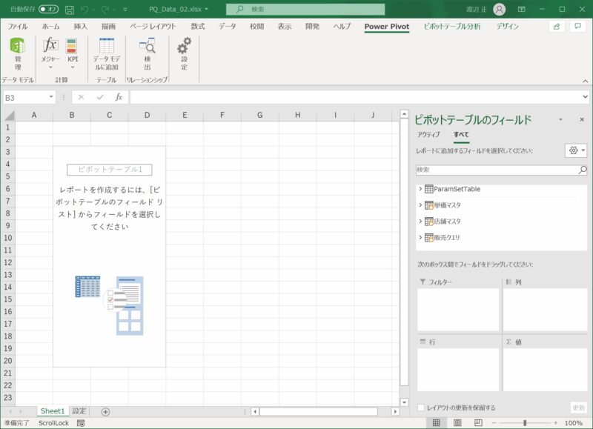The height and width of the screenshot is (429, 593).
Task: Click the save icon in title bar
Action: (69, 10)
